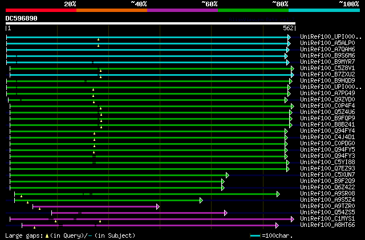The image size is (365, 240).
Task: Open hit UniRef100_B9S6M6
Action: coord(327,56)
